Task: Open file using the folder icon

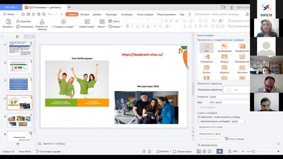Action: coord(23,14)
